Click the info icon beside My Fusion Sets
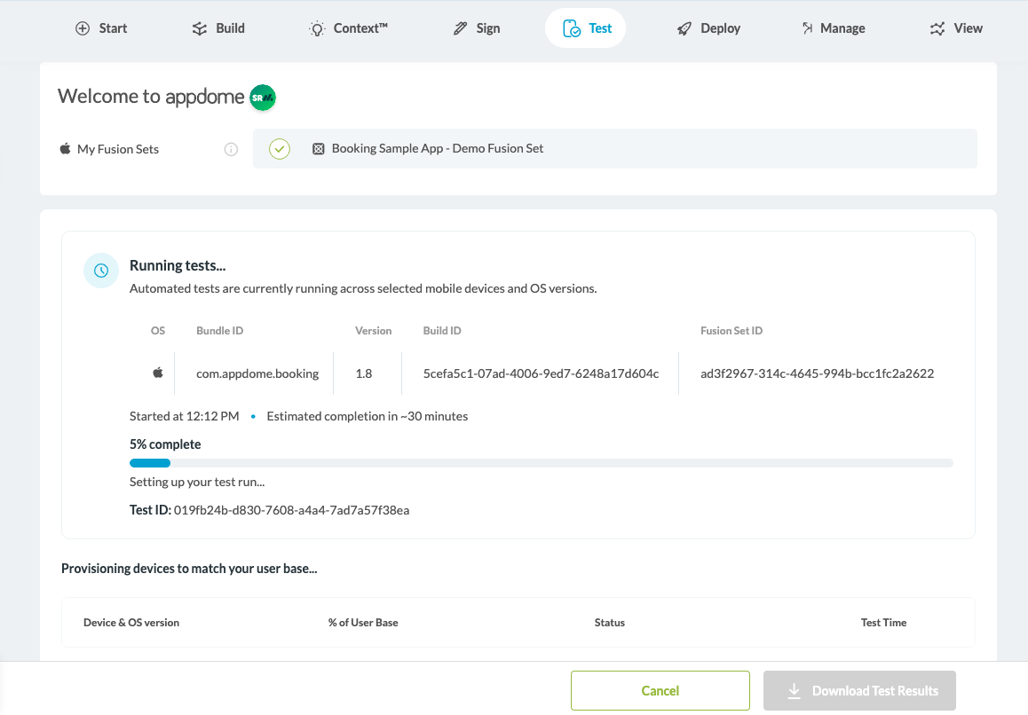Image resolution: width=1028 pixels, height=715 pixels. [231, 149]
